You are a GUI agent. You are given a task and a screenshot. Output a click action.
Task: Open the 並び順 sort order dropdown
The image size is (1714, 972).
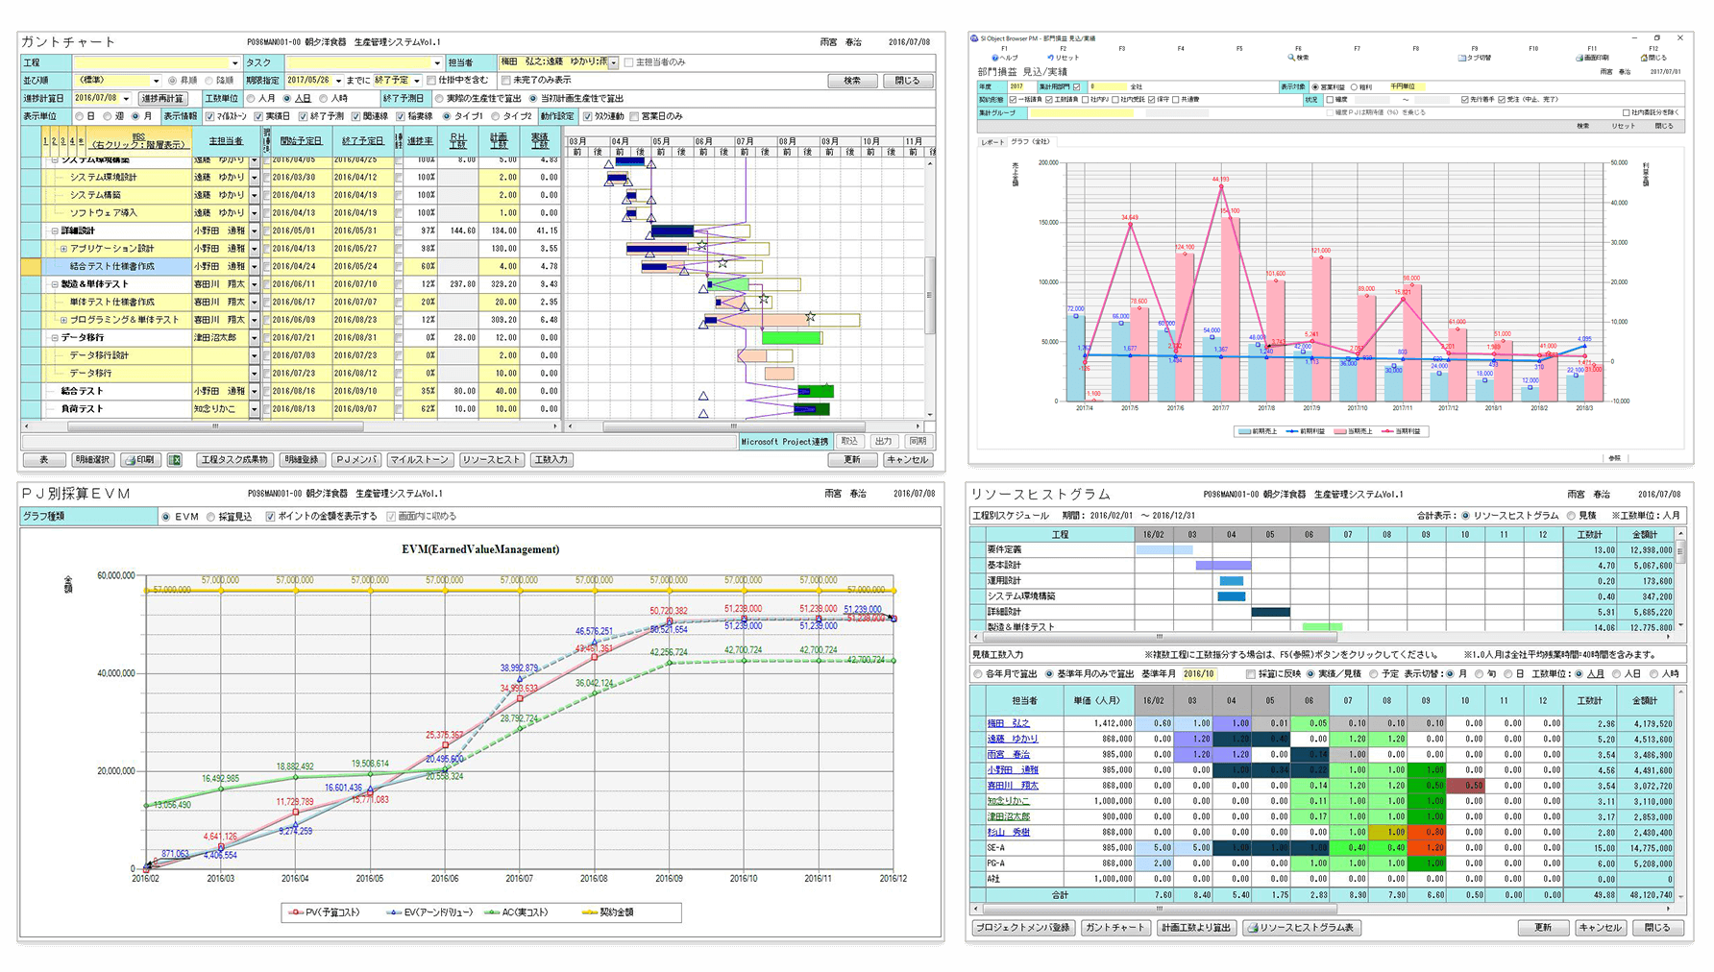coord(156,81)
